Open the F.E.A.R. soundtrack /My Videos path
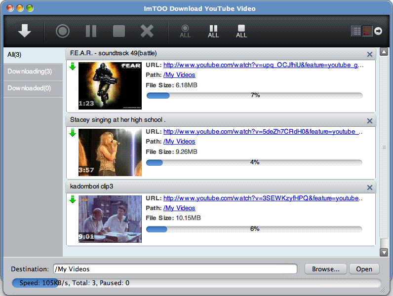 click(x=179, y=75)
